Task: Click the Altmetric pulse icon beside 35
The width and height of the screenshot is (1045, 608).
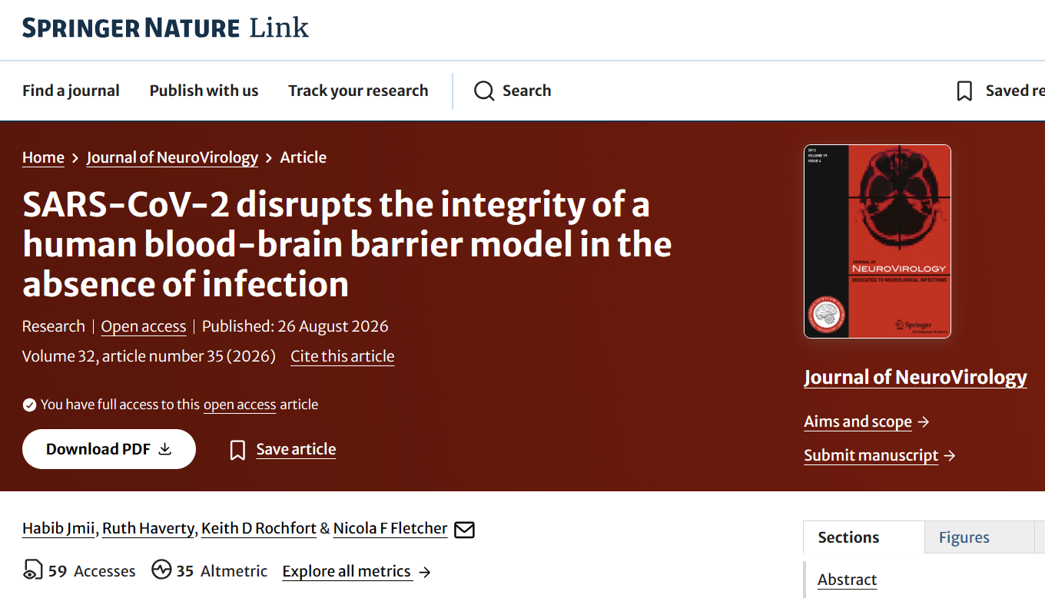Action: [161, 570]
